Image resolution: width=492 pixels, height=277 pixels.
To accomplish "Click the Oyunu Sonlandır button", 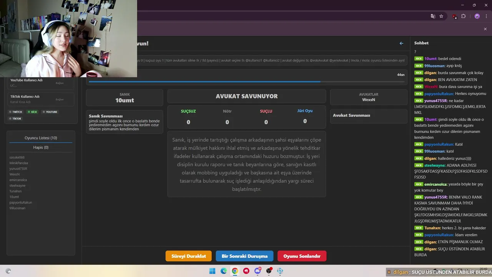I will [x=302, y=256].
